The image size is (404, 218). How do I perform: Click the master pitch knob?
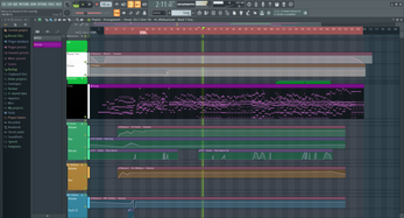pos(67,13)
